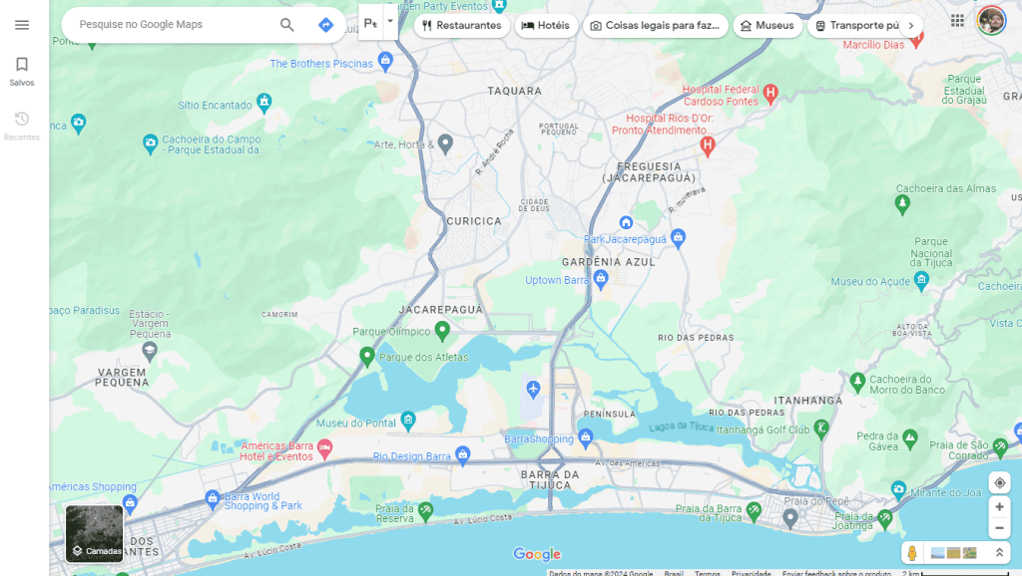Screen dimensions: 1022x576
Task: Select the Mirante do Joá marker
Action: [x=899, y=488]
